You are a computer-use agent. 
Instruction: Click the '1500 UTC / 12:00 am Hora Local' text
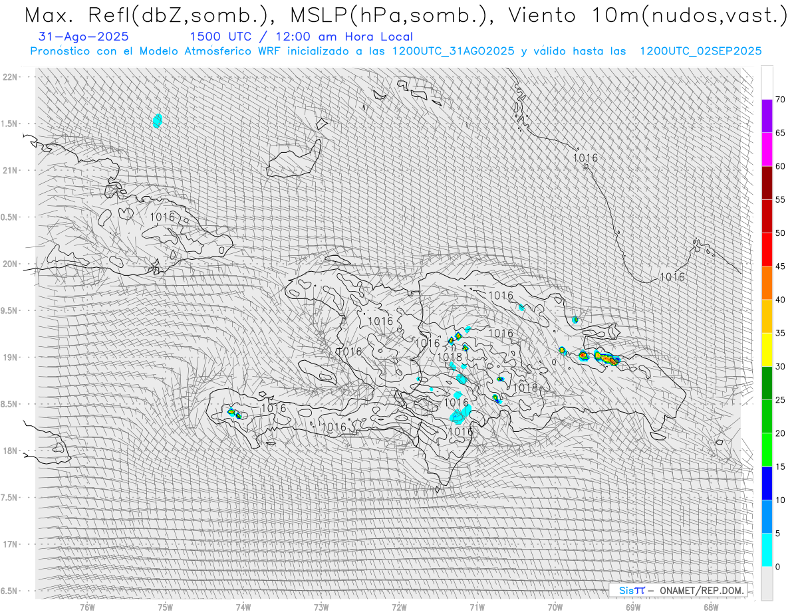click(301, 37)
